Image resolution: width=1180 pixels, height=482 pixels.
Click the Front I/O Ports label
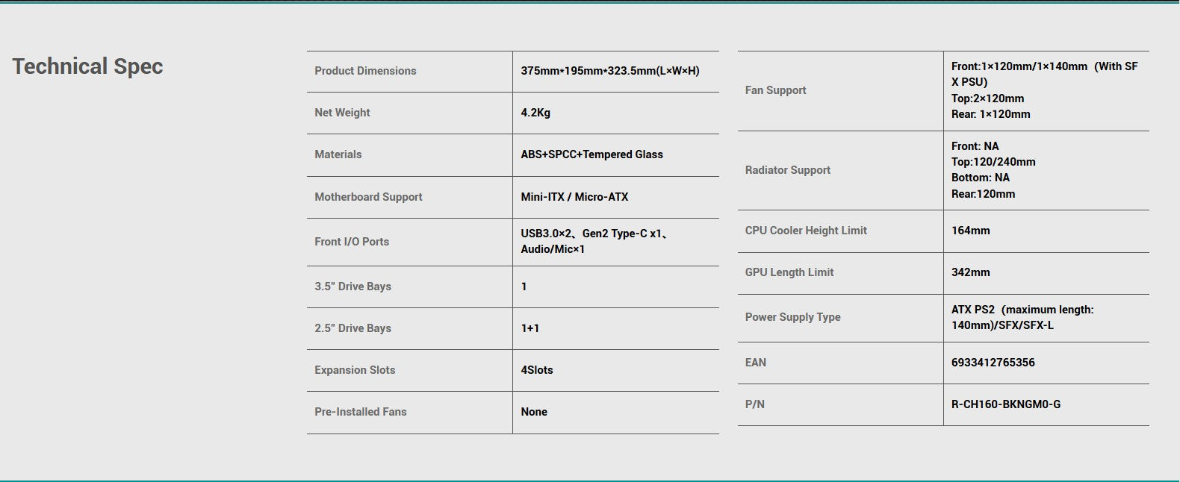tap(352, 242)
